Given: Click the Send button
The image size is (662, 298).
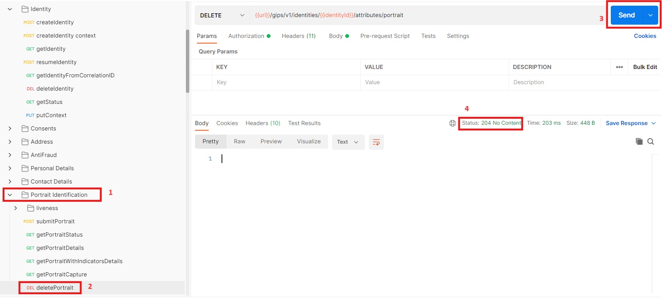Looking at the screenshot, I should (627, 15).
